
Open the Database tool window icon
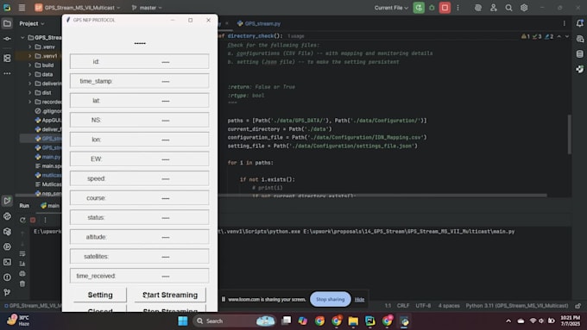(x=579, y=53)
